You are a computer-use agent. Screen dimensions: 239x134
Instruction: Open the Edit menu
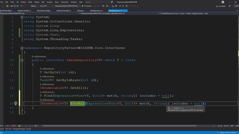(x=7, y=2)
